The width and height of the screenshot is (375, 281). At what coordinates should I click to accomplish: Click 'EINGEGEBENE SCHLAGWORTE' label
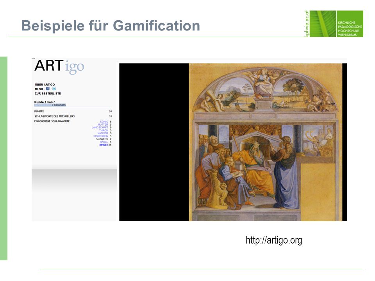click(52, 121)
